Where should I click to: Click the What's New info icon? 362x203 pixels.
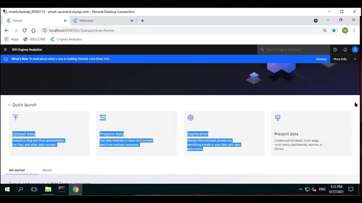click(6, 59)
